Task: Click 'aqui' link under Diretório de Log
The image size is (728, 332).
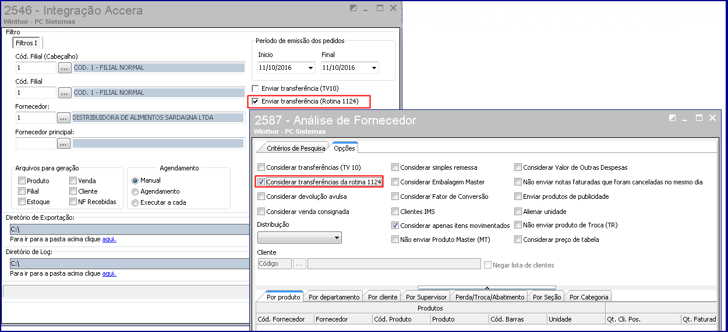Action: (109, 273)
